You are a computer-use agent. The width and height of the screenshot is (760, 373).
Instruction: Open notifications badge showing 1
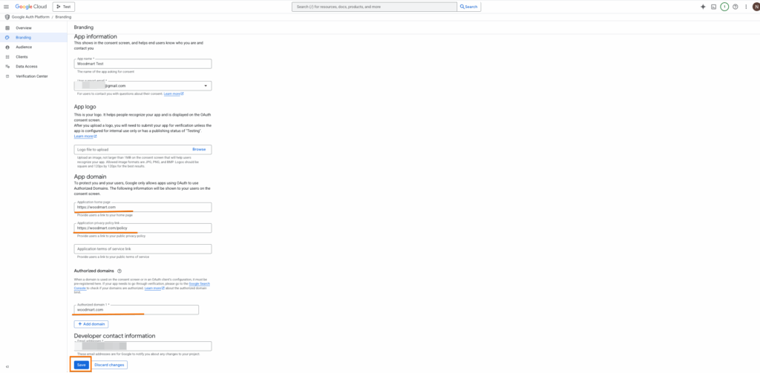724,7
